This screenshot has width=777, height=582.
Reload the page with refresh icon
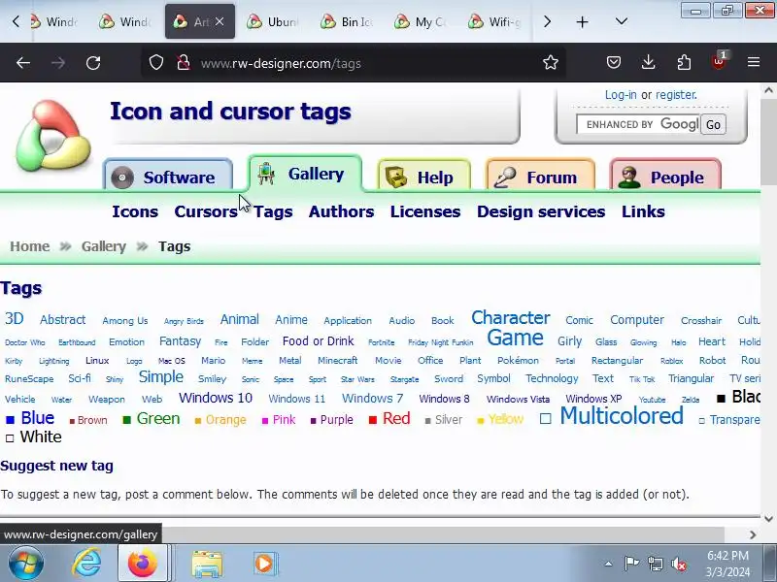click(x=93, y=63)
